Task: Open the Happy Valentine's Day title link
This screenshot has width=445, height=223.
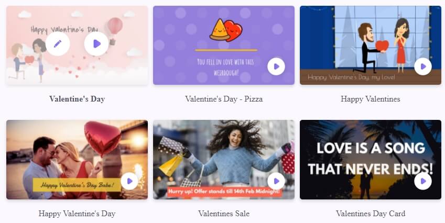Action: pos(77,214)
